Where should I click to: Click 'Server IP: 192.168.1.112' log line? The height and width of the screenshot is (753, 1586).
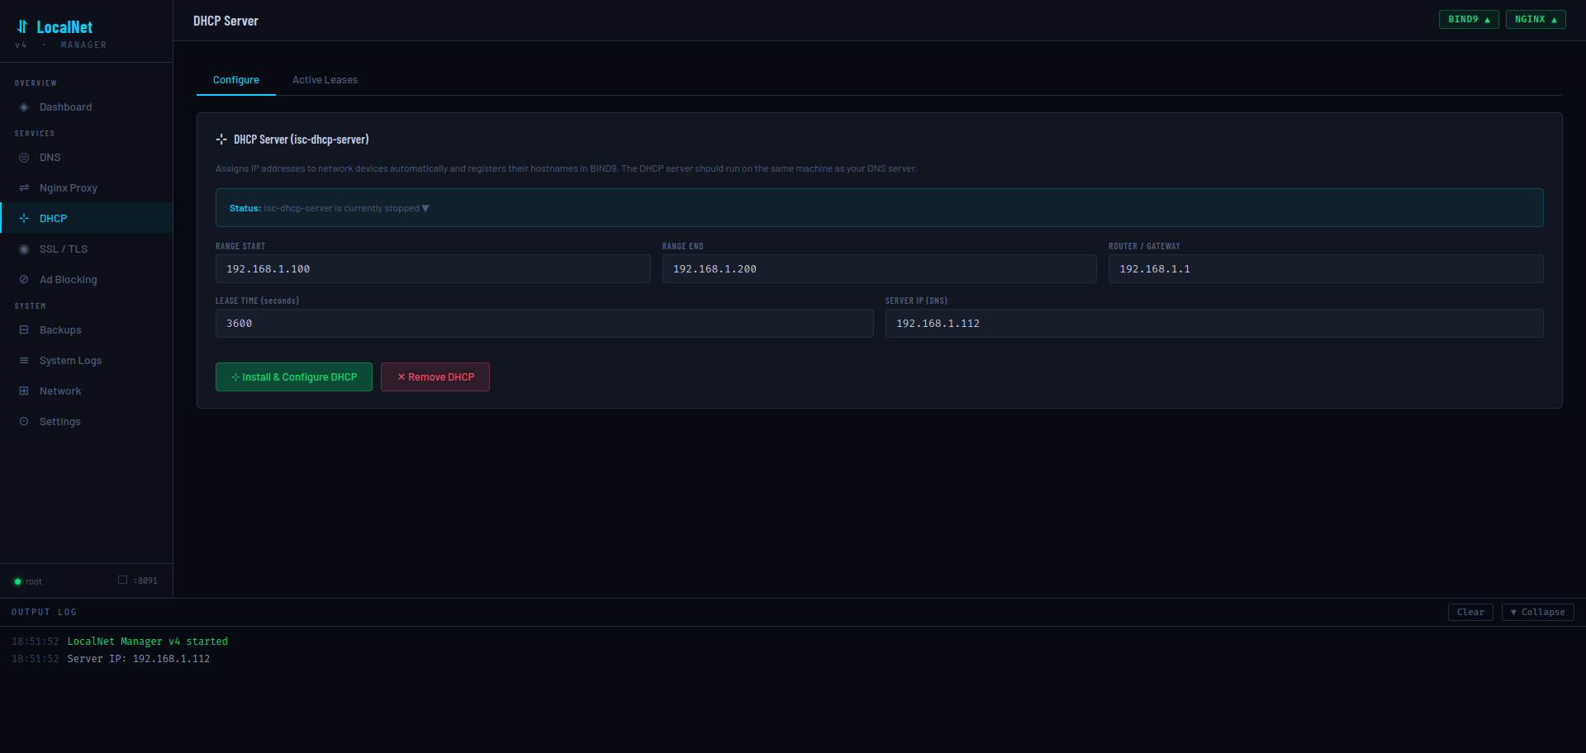[x=138, y=659]
